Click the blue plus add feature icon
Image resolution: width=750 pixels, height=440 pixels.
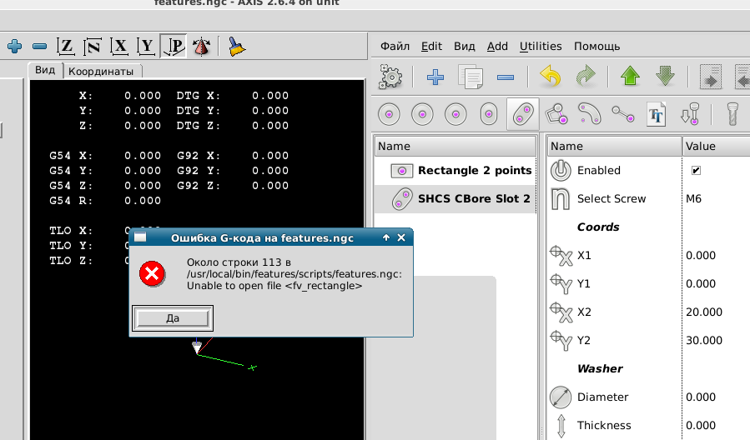[x=435, y=77]
